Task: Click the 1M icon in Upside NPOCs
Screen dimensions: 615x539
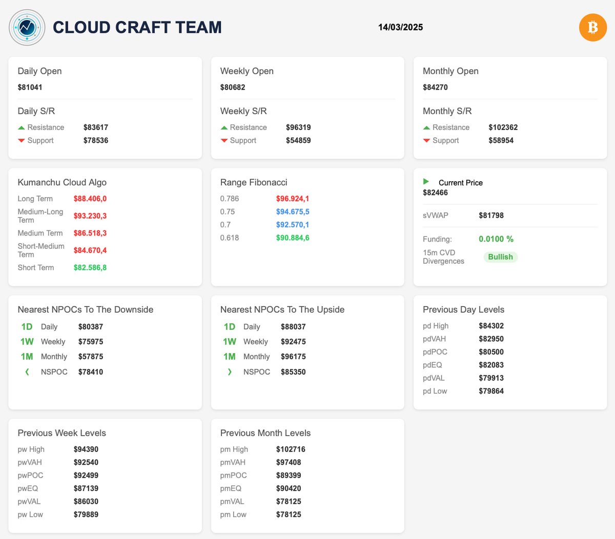Action: [x=230, y=356]
